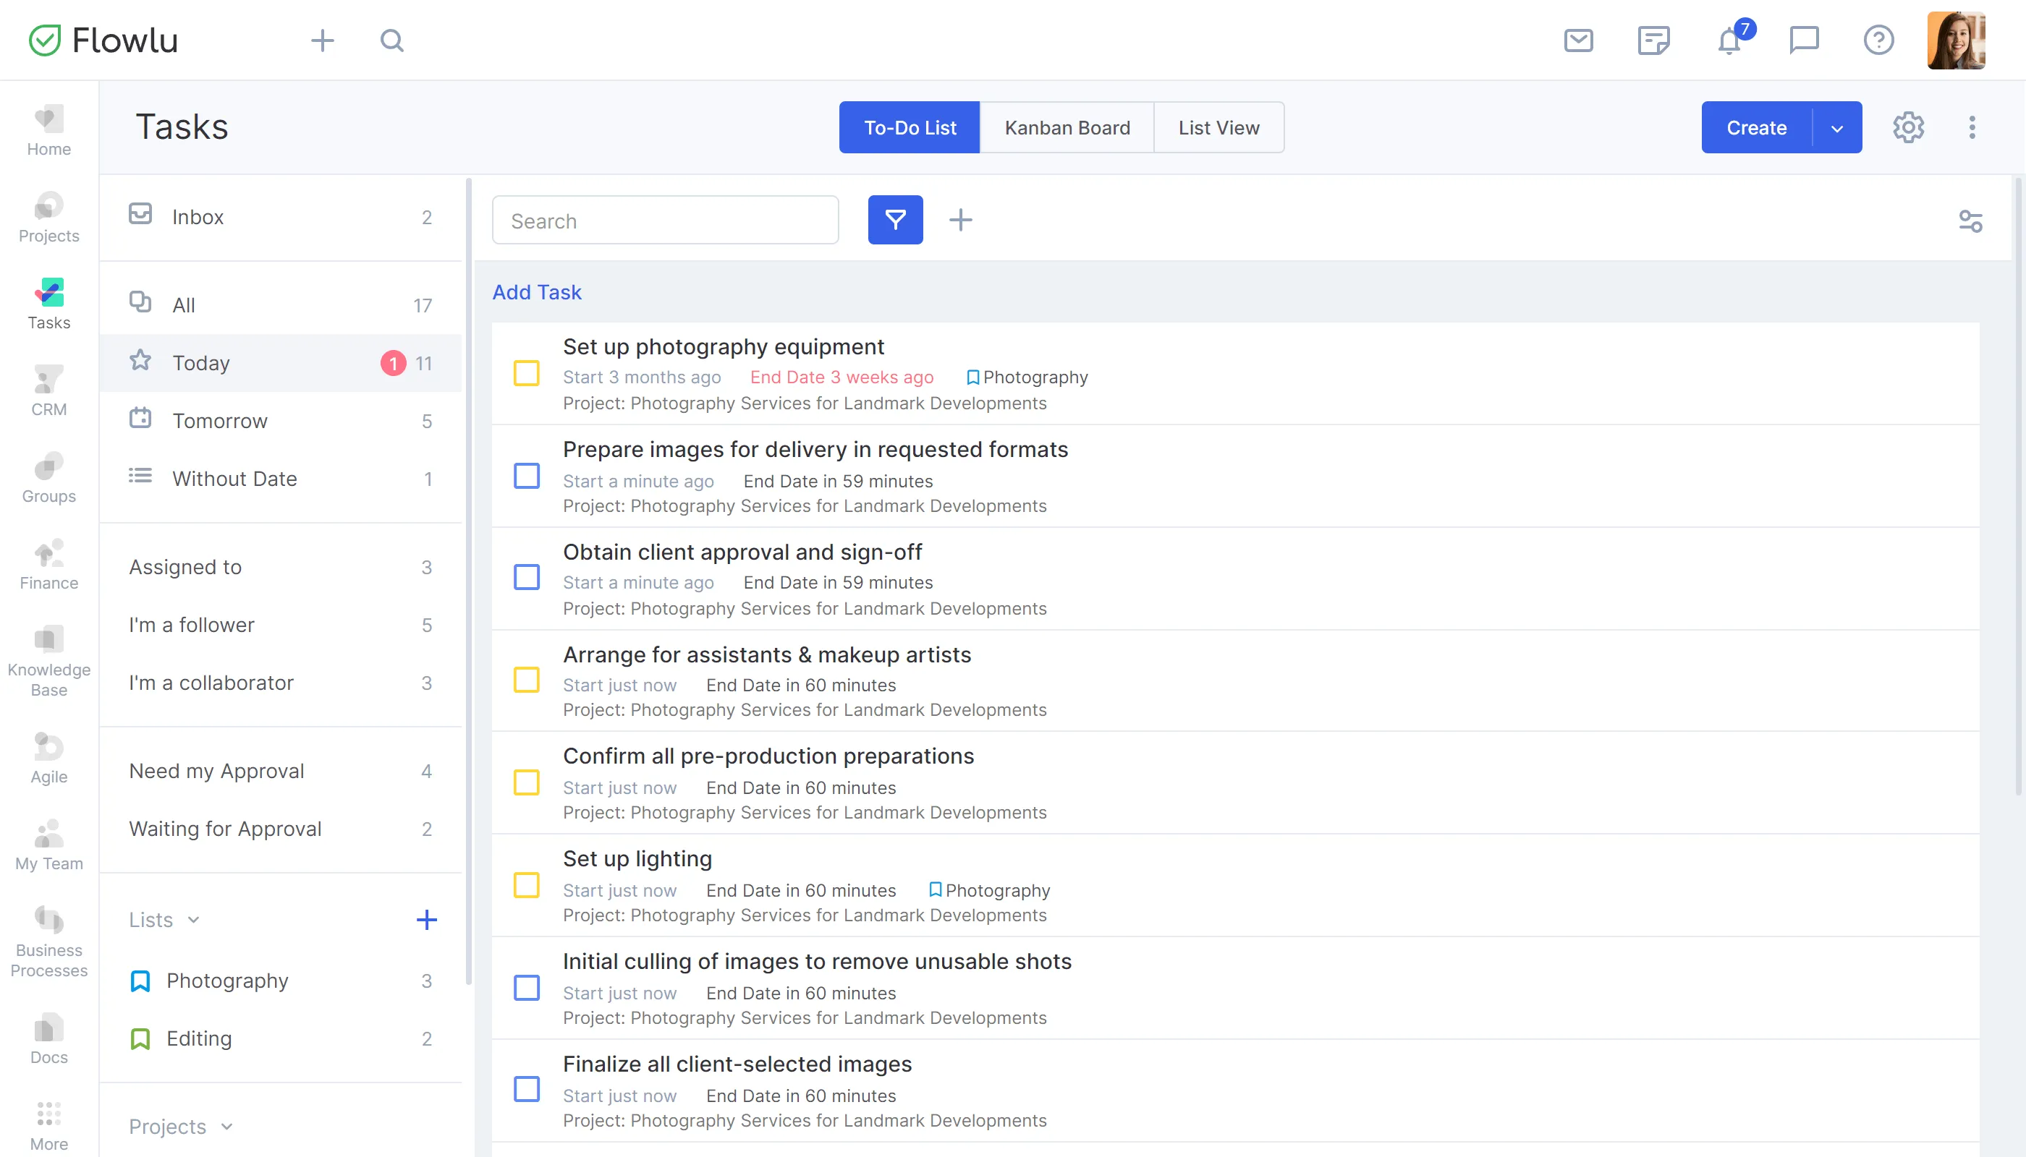The image size is (2026, 1157).
Task: Open Groups module in sidebar
Action: pos(48,479)
